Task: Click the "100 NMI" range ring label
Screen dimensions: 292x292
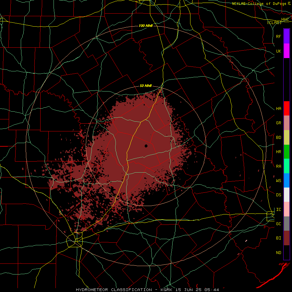Action: 146,26
